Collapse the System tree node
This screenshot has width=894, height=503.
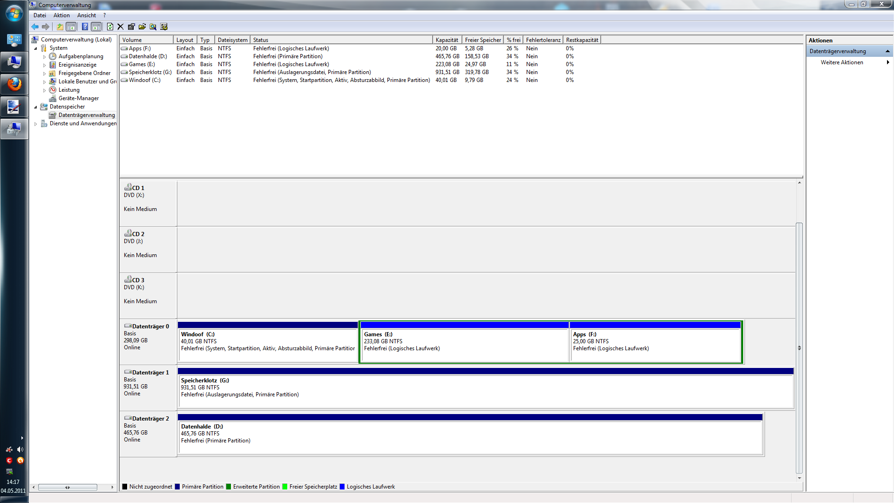(35, 48)
